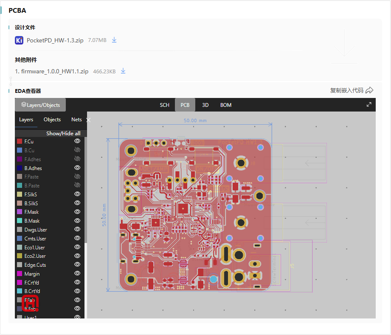Screen dimensions: 391x335
Task: Click the Margin layer color swatch
Action: 19,274
